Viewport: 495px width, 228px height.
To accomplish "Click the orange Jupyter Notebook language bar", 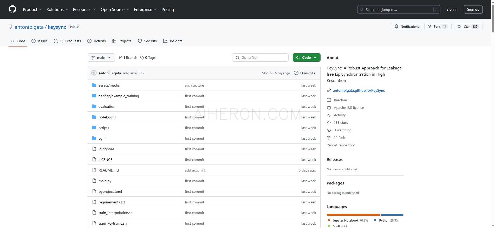I will click(x=353, y=215).
